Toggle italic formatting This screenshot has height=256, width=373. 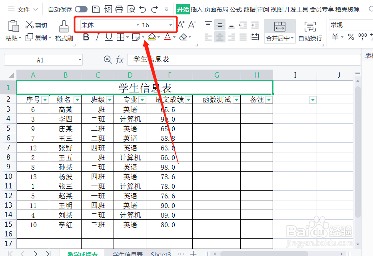click(97, 36)
